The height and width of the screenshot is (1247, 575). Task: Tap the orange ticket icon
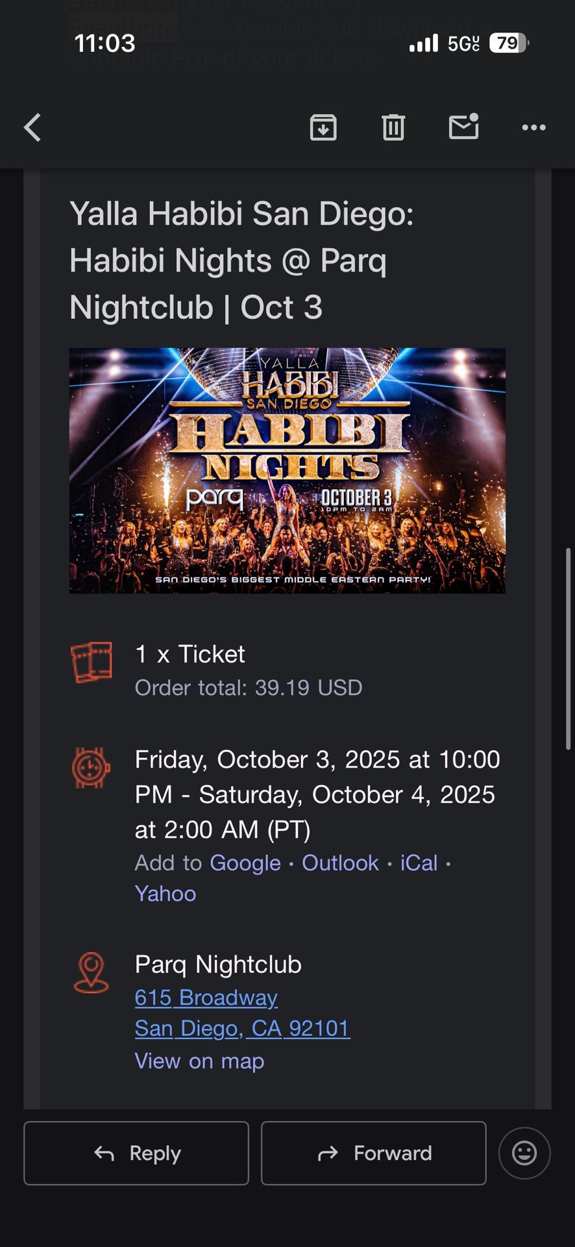click(x=92, y=662)
